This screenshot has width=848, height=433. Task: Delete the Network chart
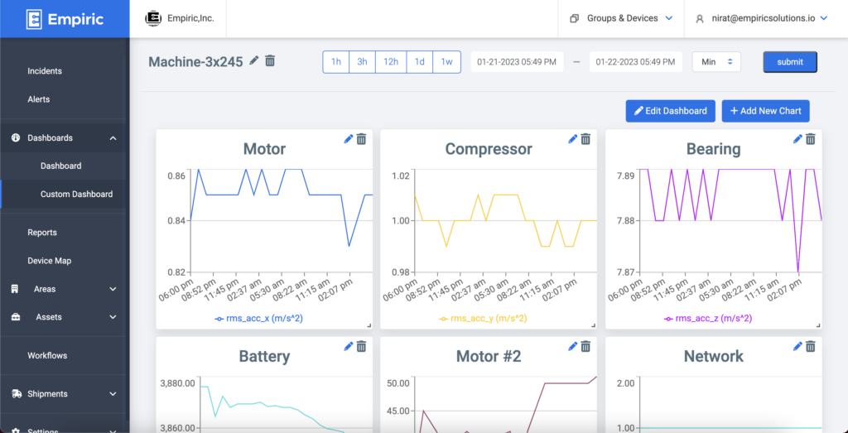811,346
